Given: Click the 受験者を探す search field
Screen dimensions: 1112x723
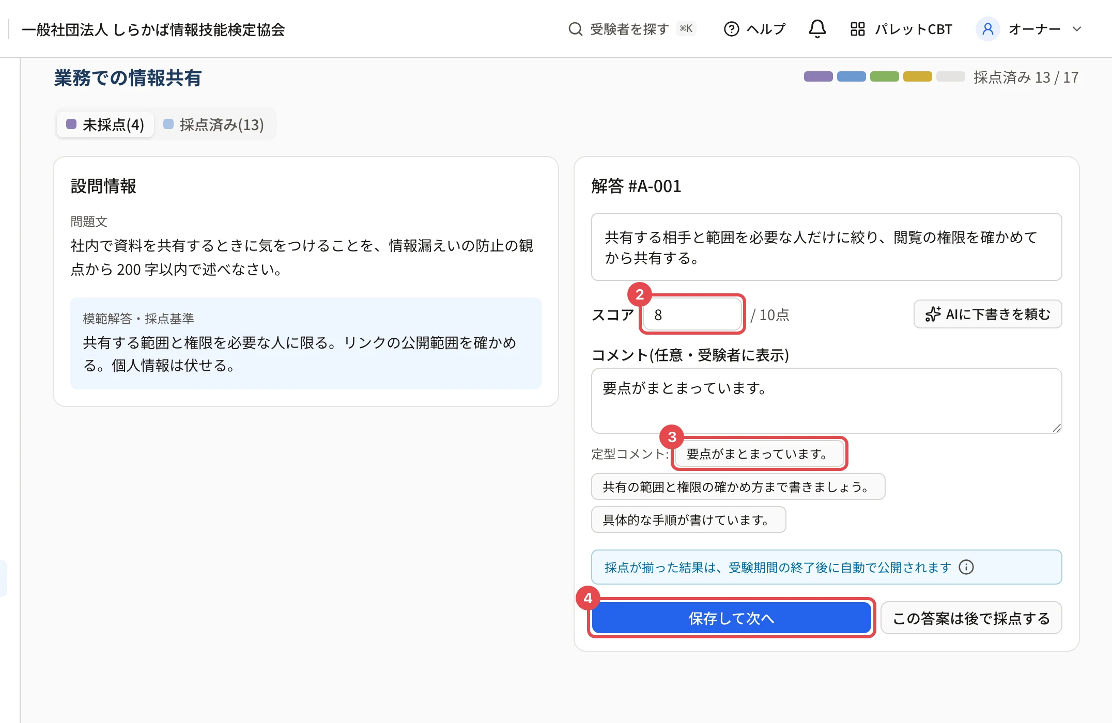Looking at the screenshot, I should pyautogui.click(x=632, y=29).
